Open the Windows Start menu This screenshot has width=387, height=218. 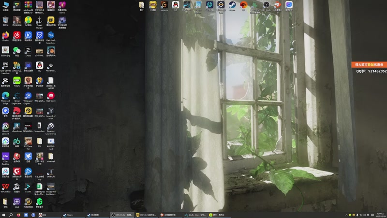pyautogui.click(x=3, y=215)
